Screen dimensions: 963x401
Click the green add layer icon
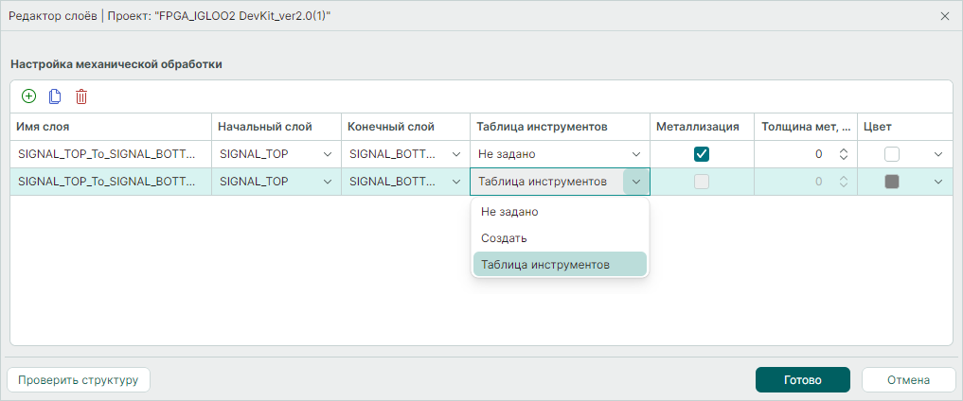[28, 96]
